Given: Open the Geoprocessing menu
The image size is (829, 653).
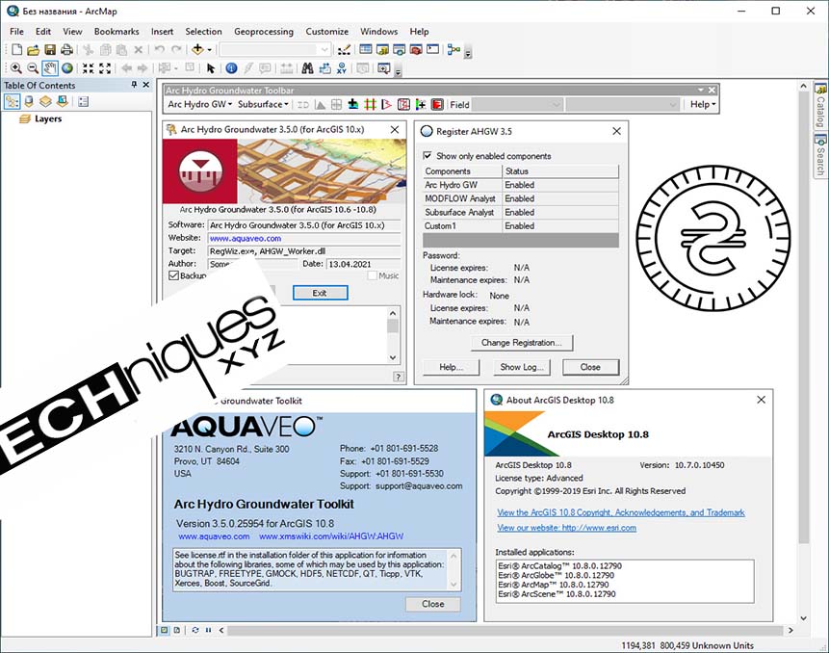Looking at the screenshot, I should coord(264,32).
